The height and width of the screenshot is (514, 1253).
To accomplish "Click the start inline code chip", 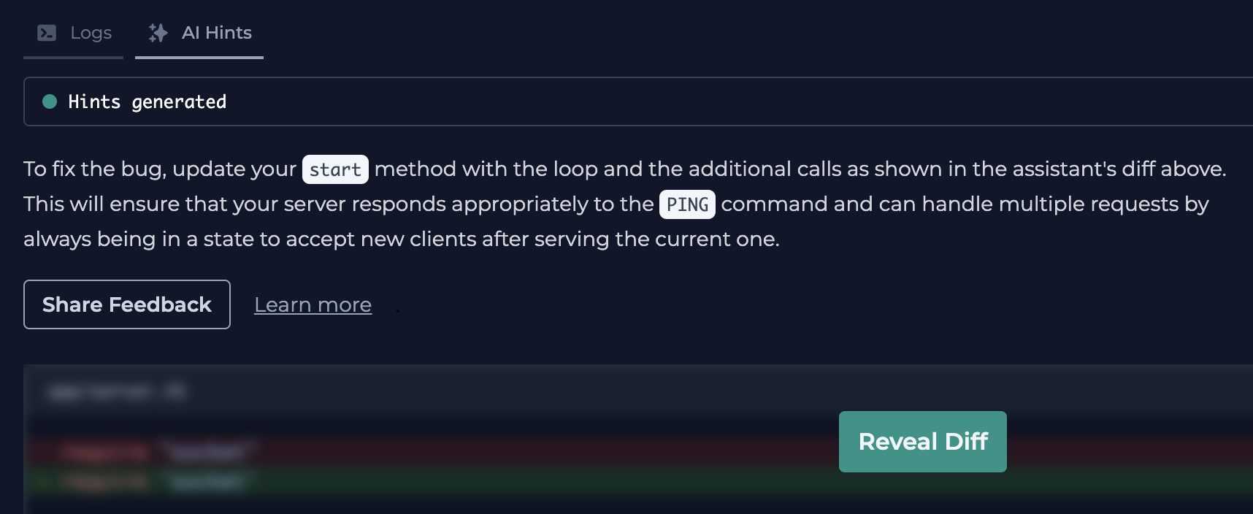I will (x=335, y=169).
